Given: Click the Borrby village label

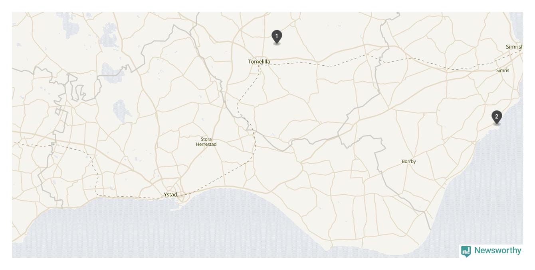Looking at the screenshot, I should point(409,161).
